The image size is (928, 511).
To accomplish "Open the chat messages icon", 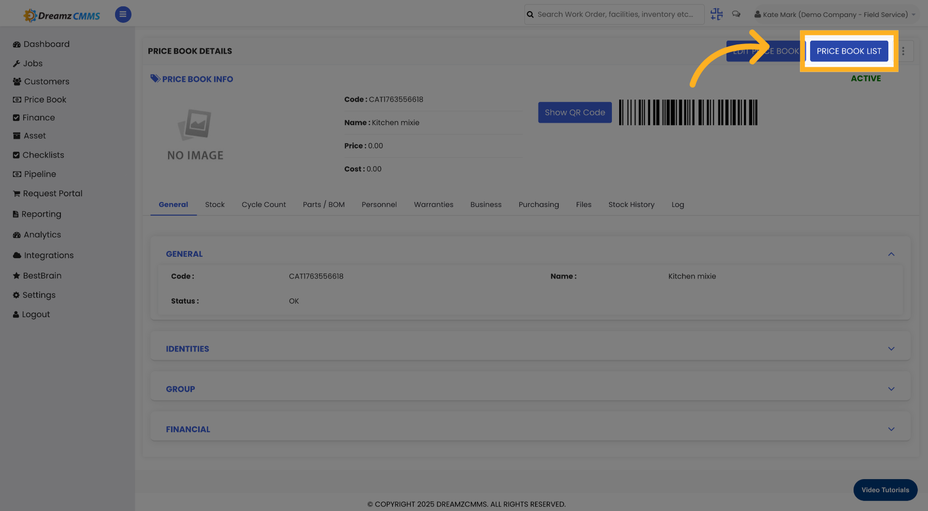I will coord(736,14).
